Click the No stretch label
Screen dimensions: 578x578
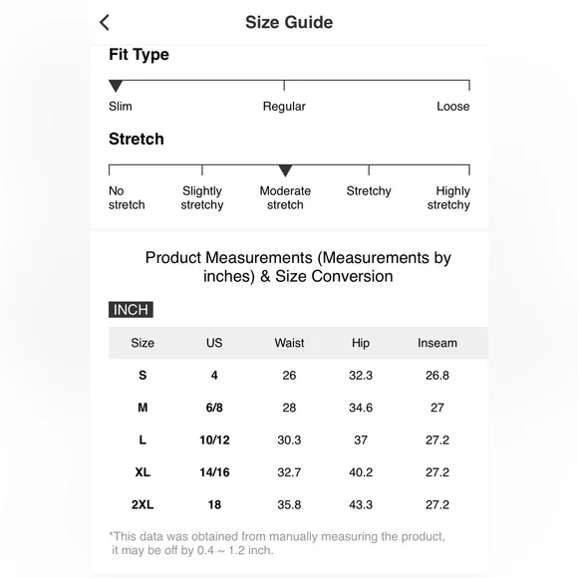127,197
